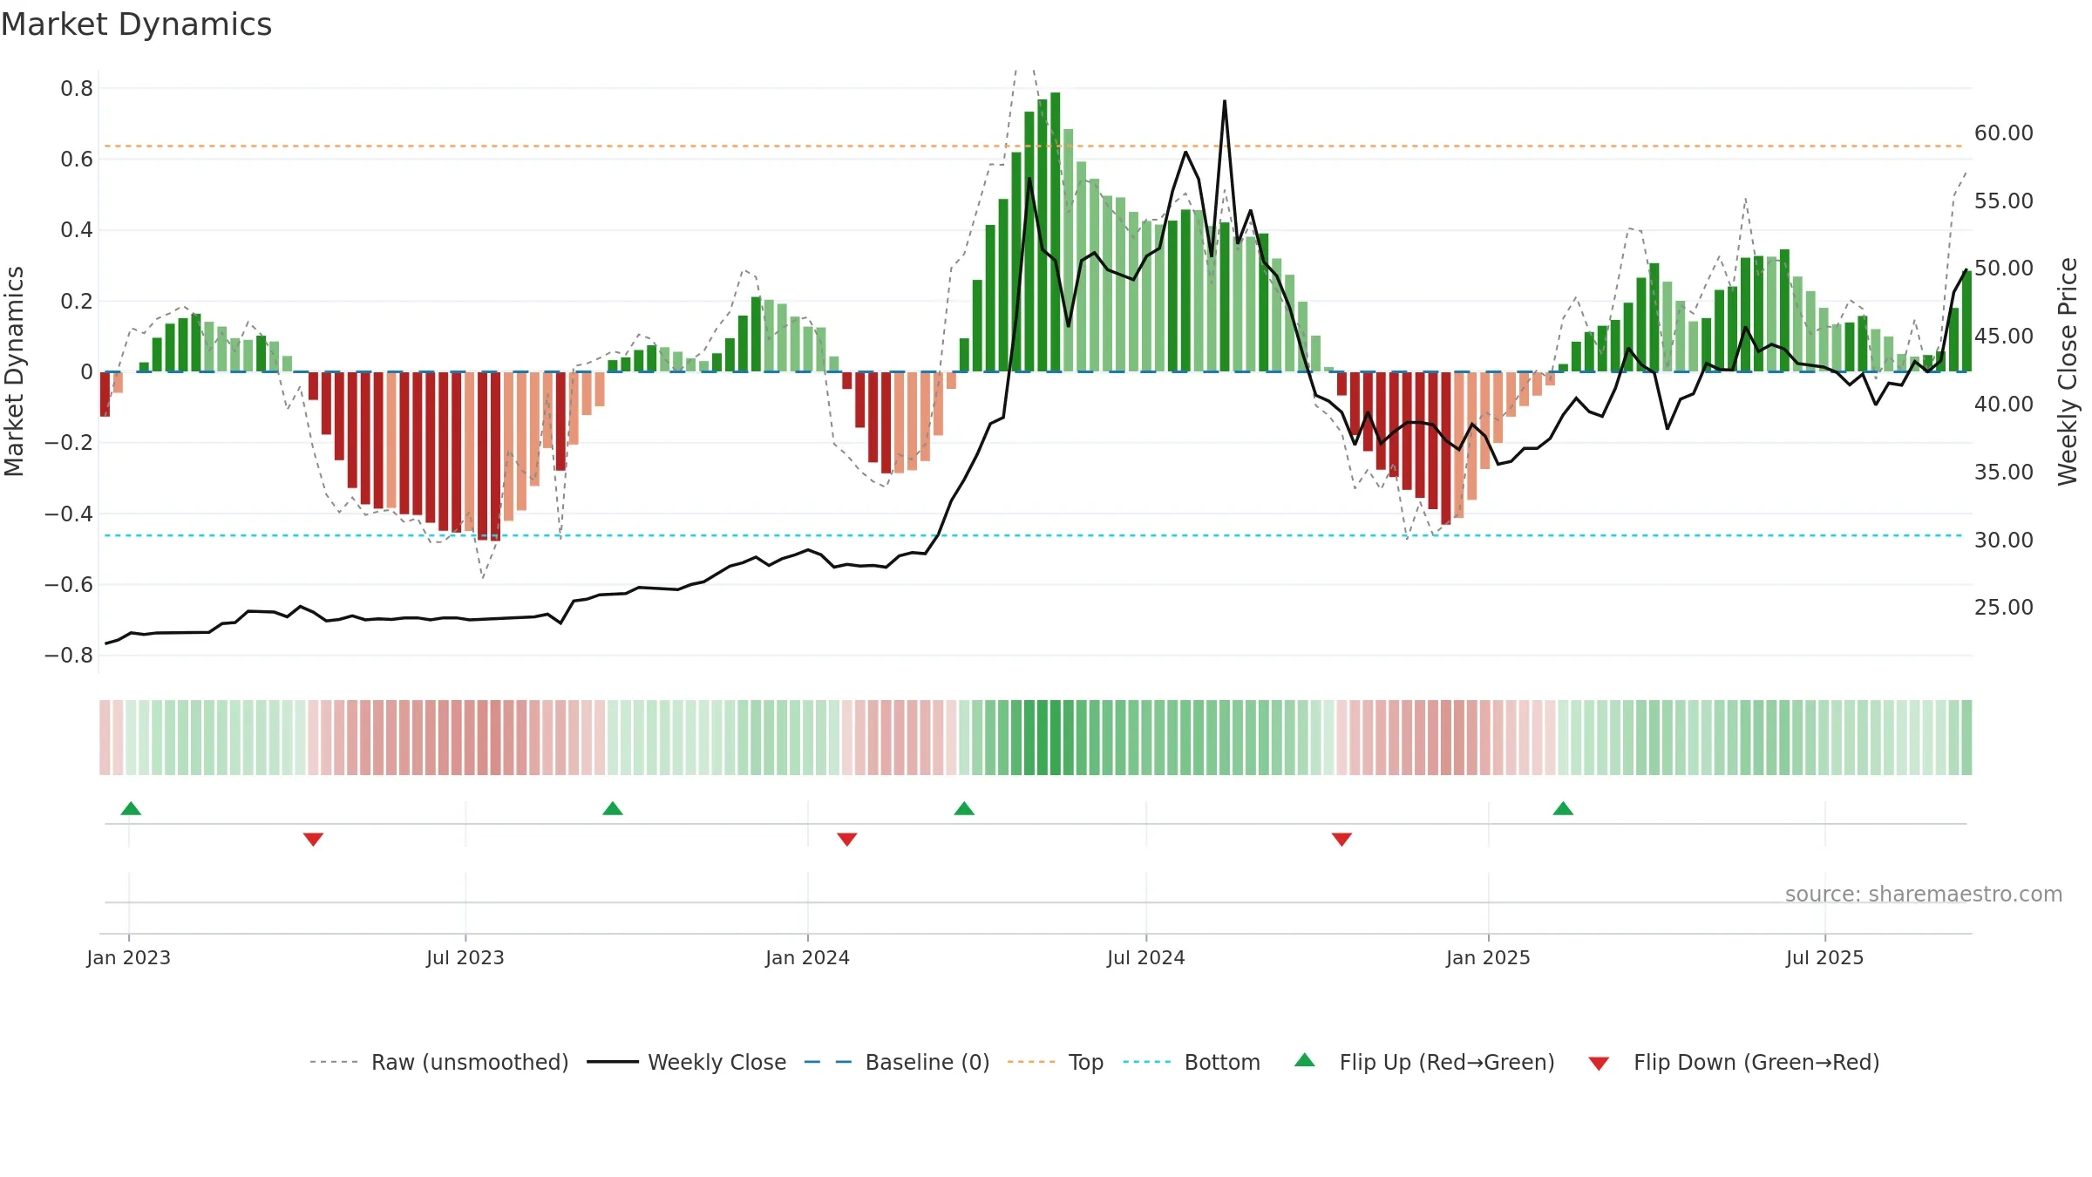The height and width of the screenshot is (1177, 2092).
Task: Click the 0.2 left axis tick
Action: (77, 301)
